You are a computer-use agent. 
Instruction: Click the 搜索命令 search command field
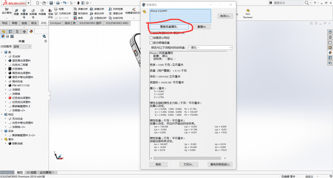[286, 3]
